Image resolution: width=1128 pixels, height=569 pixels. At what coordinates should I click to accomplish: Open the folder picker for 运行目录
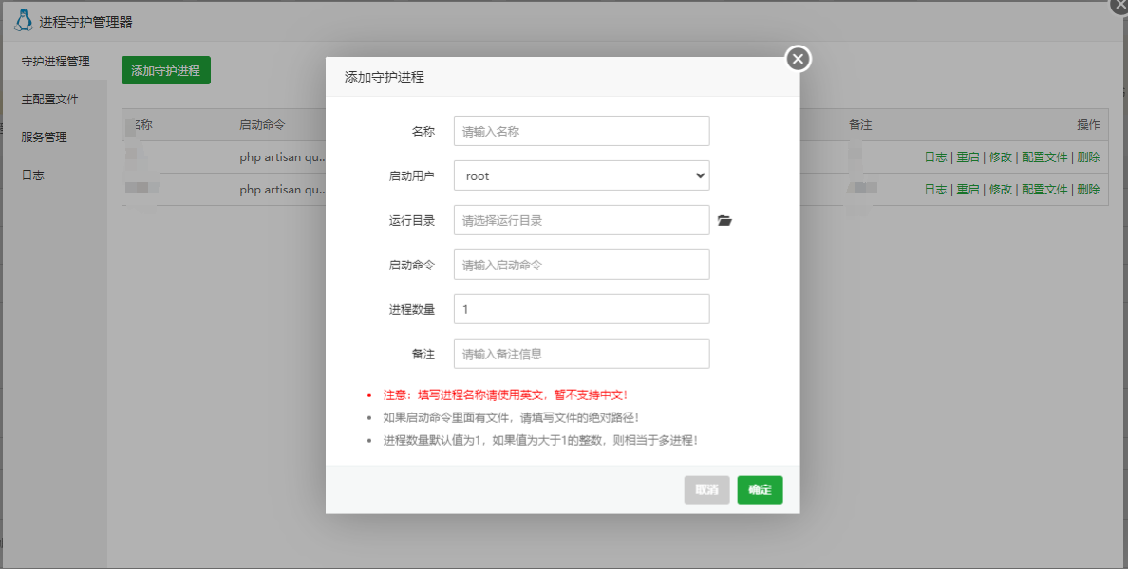tap(724, 219)
